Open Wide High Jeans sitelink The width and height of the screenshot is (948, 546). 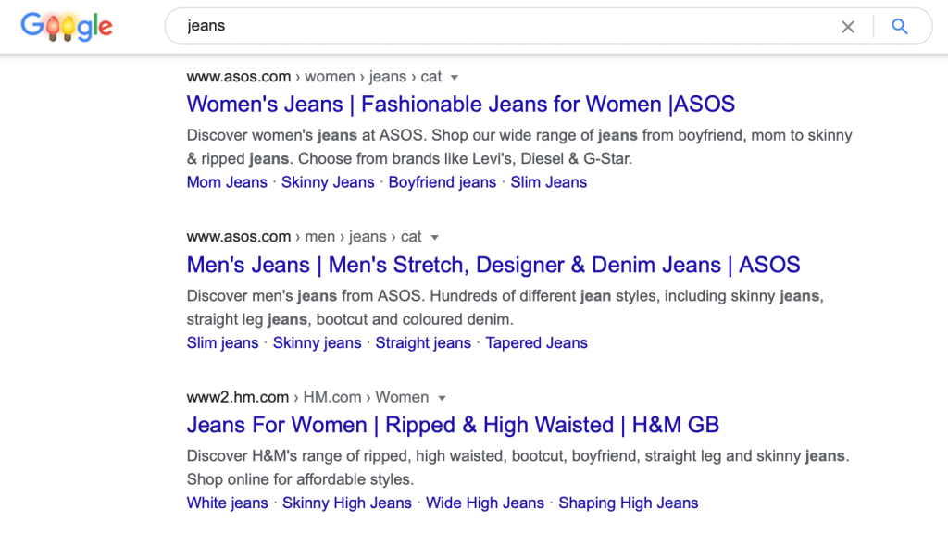pyautogui.click(x=485, y=503)
